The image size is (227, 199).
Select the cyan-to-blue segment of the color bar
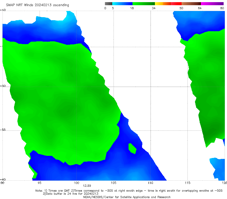122,4
